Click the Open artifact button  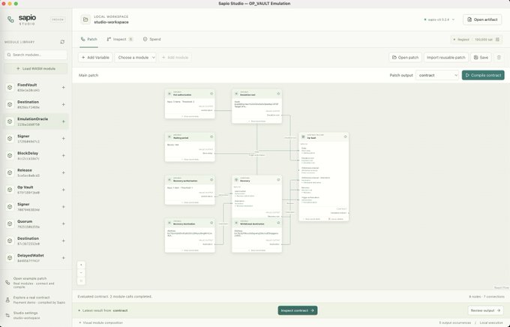[482, 19]
